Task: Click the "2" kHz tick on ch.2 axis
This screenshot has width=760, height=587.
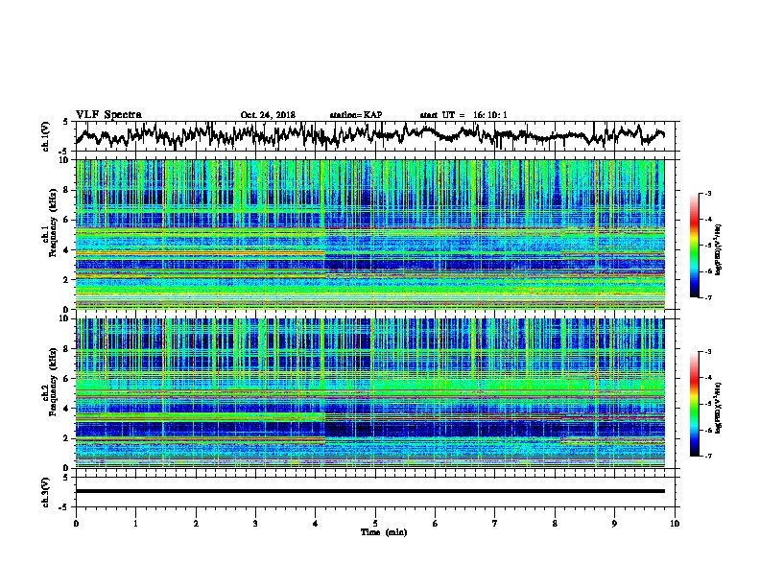Action: pyautogui.click(x=67, y=438)
